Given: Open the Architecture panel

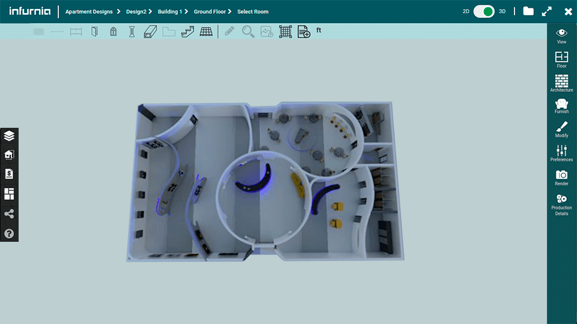Looking at the screenshot, I should point(561,83).
